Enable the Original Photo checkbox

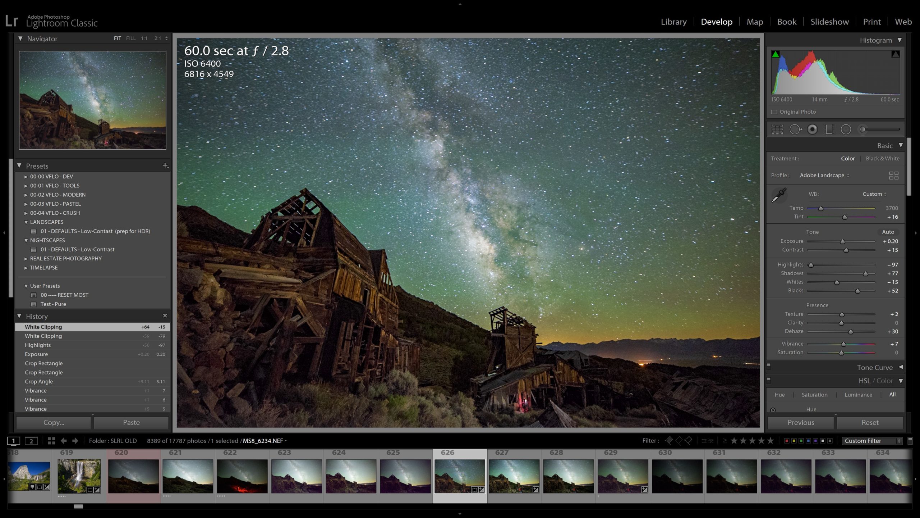click(775, 112)
